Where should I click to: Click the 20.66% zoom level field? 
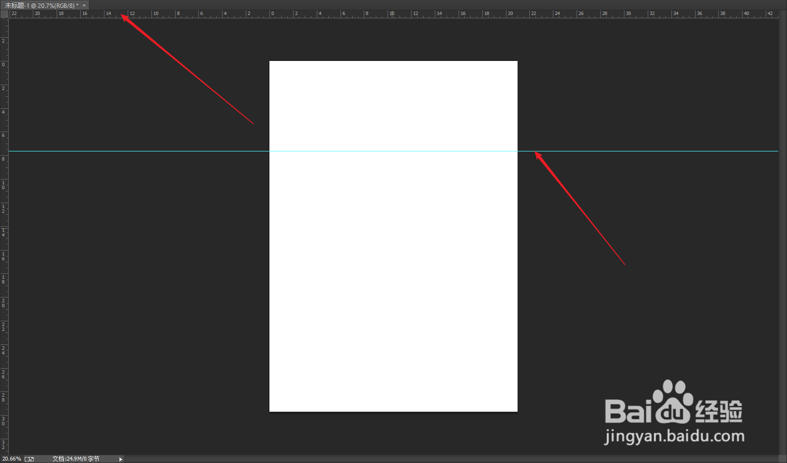tap(12, 459)
